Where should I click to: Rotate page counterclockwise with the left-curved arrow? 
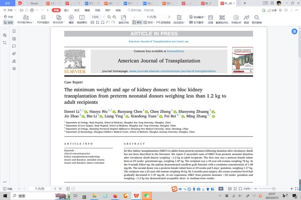pos(108,22)
